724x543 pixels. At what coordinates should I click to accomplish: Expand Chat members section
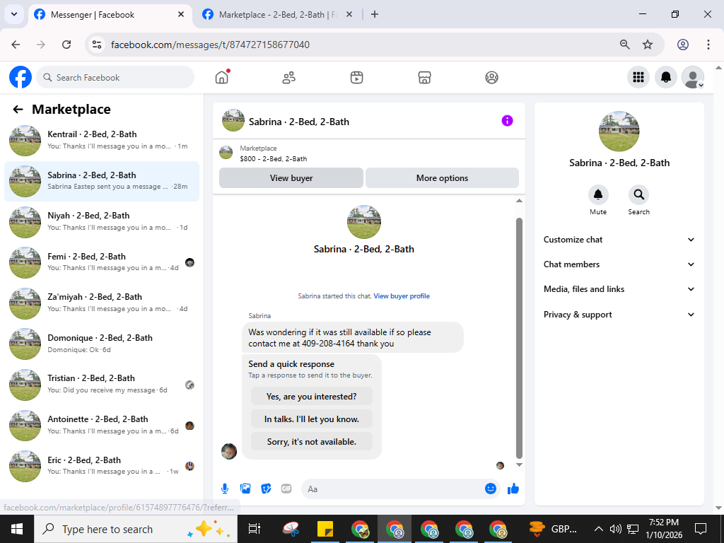pos(619,264)
